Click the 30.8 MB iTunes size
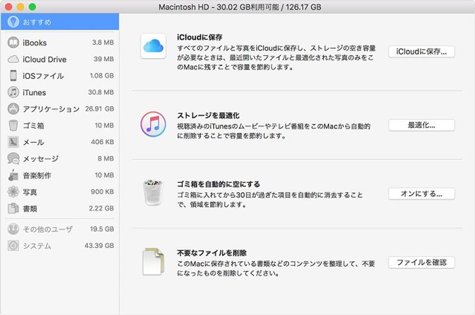Screen dimensions: 475x315 pyautogui.click(x=101, y=92)
